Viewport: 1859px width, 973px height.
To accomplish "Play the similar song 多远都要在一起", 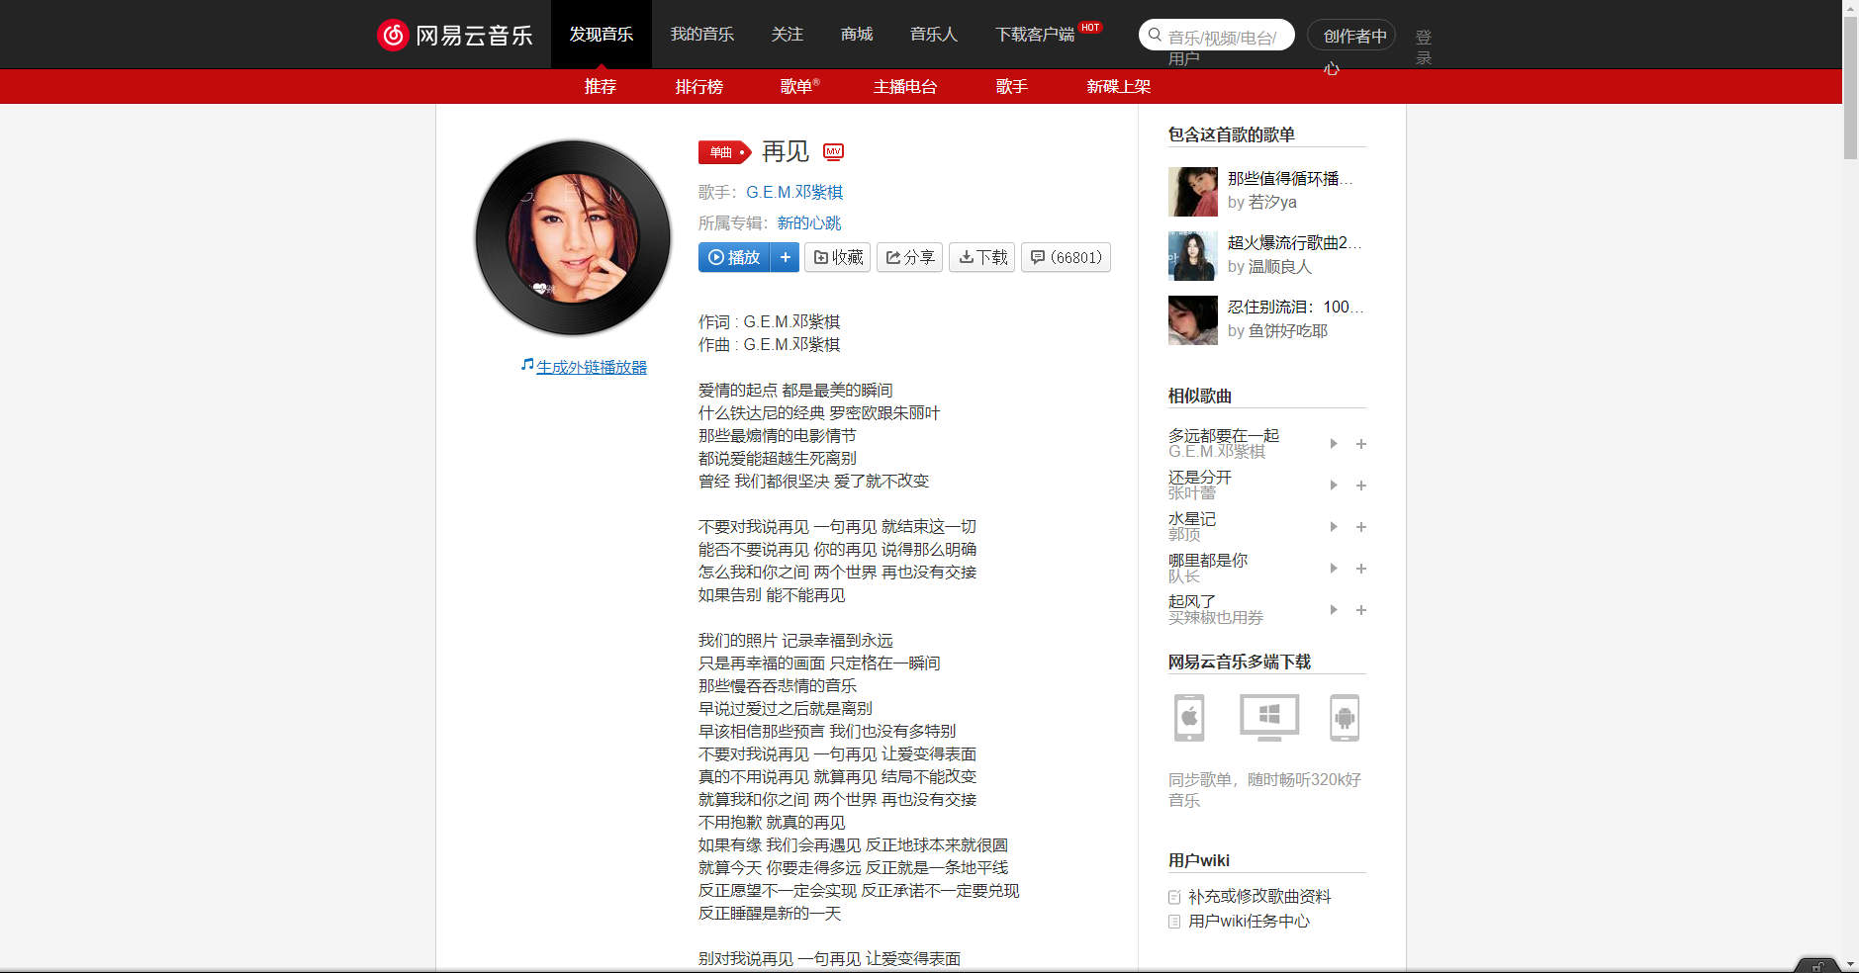I will [x=1334, y=444].
